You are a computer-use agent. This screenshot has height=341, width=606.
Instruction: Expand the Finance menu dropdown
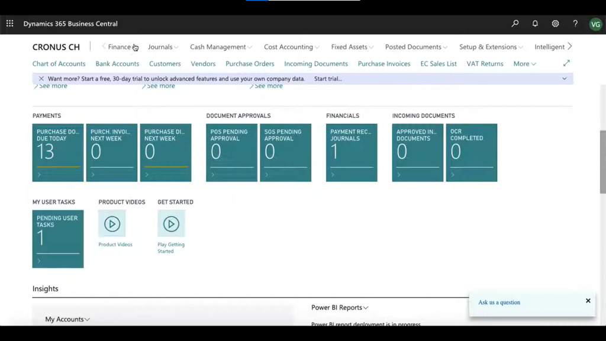tap(121, 47)
